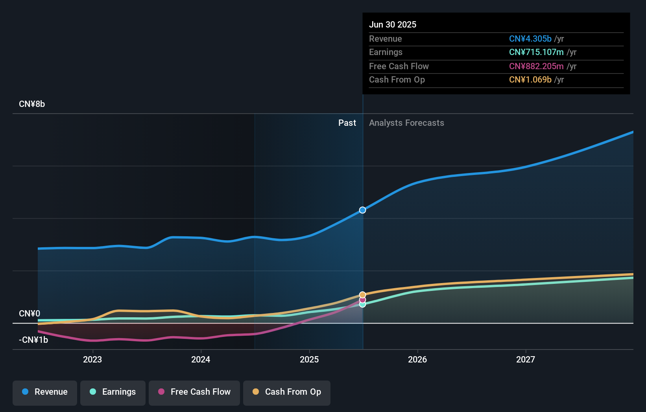The height and width of the screenshot is (412, 646).
Task: Toggle the Revenue series legend button
Action: (45, 392)
